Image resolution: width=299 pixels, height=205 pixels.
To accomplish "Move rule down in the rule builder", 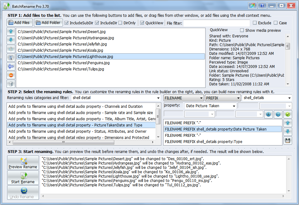I will (288, 131).
